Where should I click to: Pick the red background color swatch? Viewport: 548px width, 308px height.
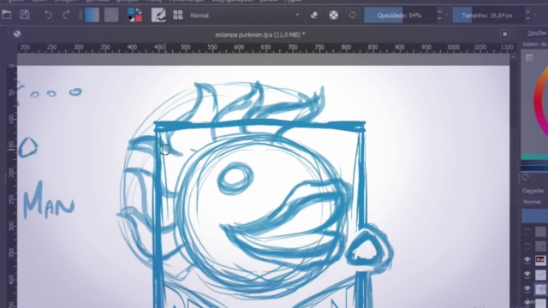[x=139, y=19]
